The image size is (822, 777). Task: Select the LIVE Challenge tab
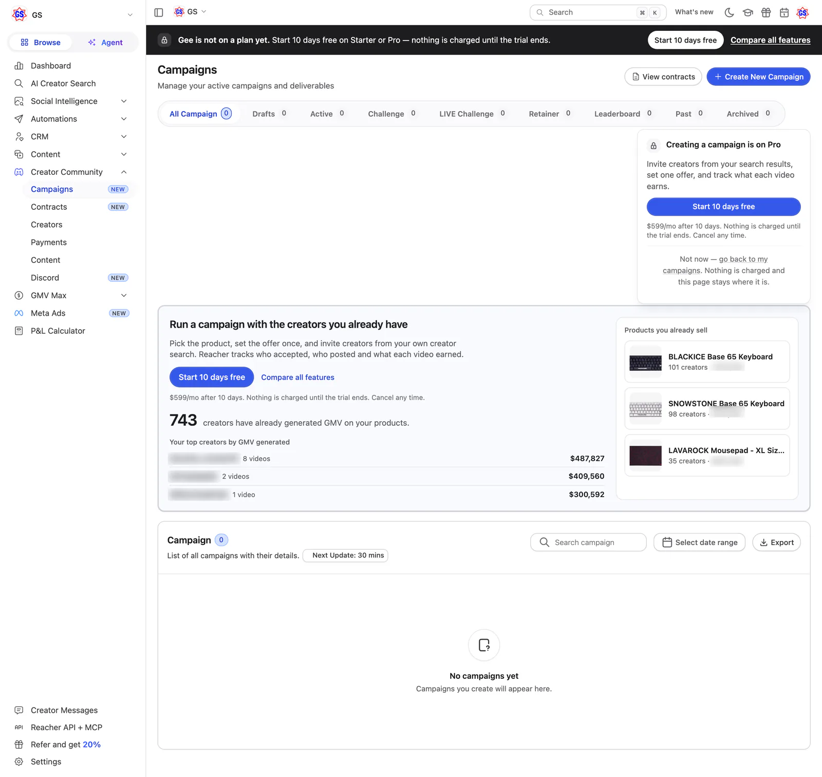point(472,114)
